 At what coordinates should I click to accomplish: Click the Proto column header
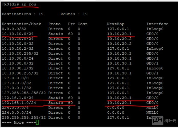point(55,24)
